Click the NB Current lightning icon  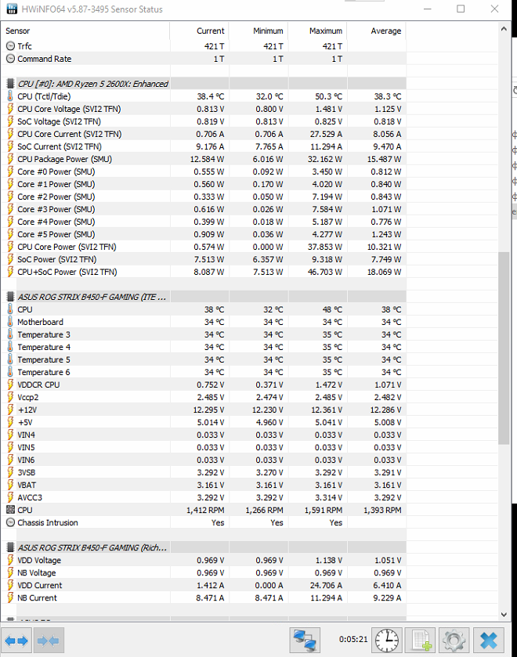coord(10,597)
